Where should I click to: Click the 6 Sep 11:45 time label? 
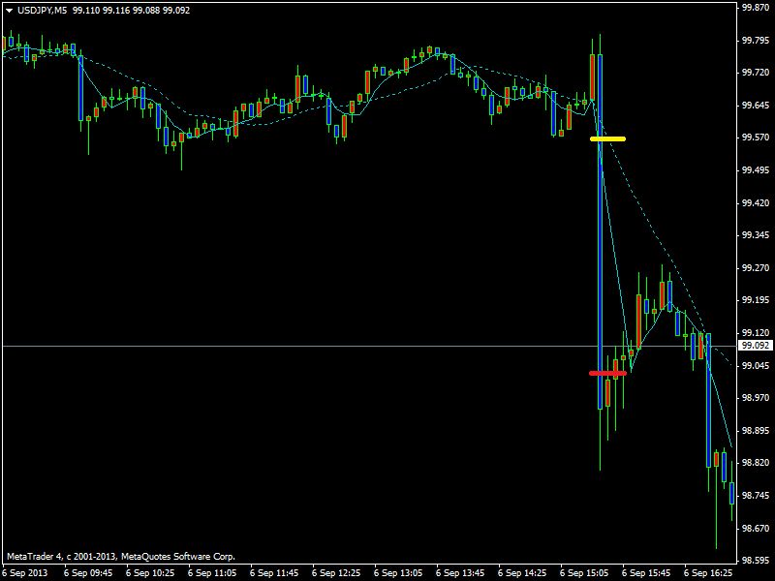(274, 573)
